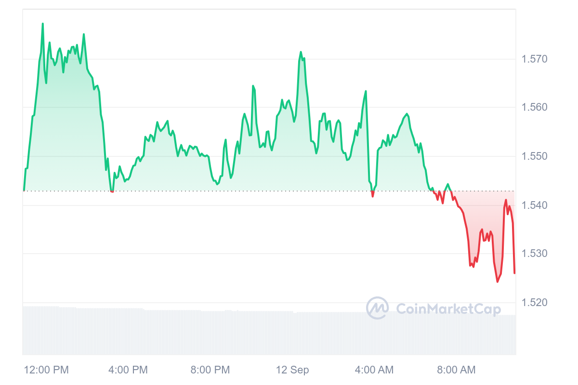Click the 8:00 AM time axis label
This screenshot has width=578, height=385.
tap(456, 370)
